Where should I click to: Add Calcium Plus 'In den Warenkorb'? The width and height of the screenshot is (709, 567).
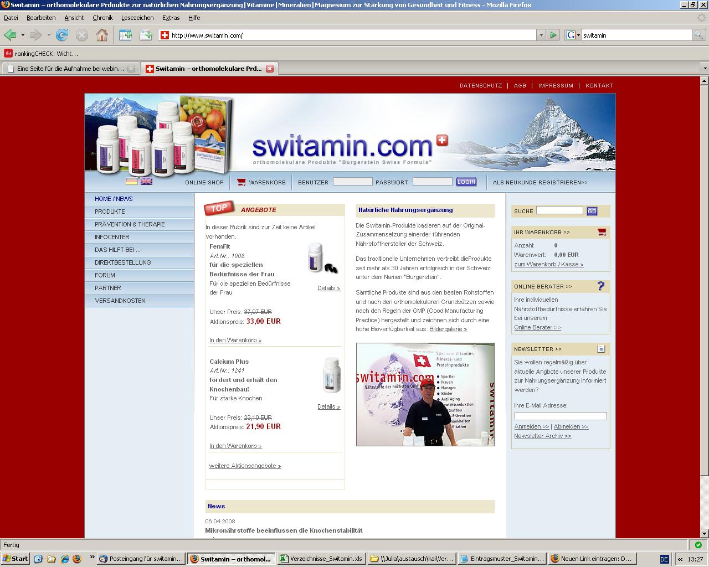point(235,446)
